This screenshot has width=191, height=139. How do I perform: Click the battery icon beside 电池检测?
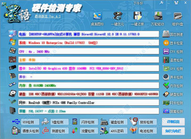(x=133, y=130)
